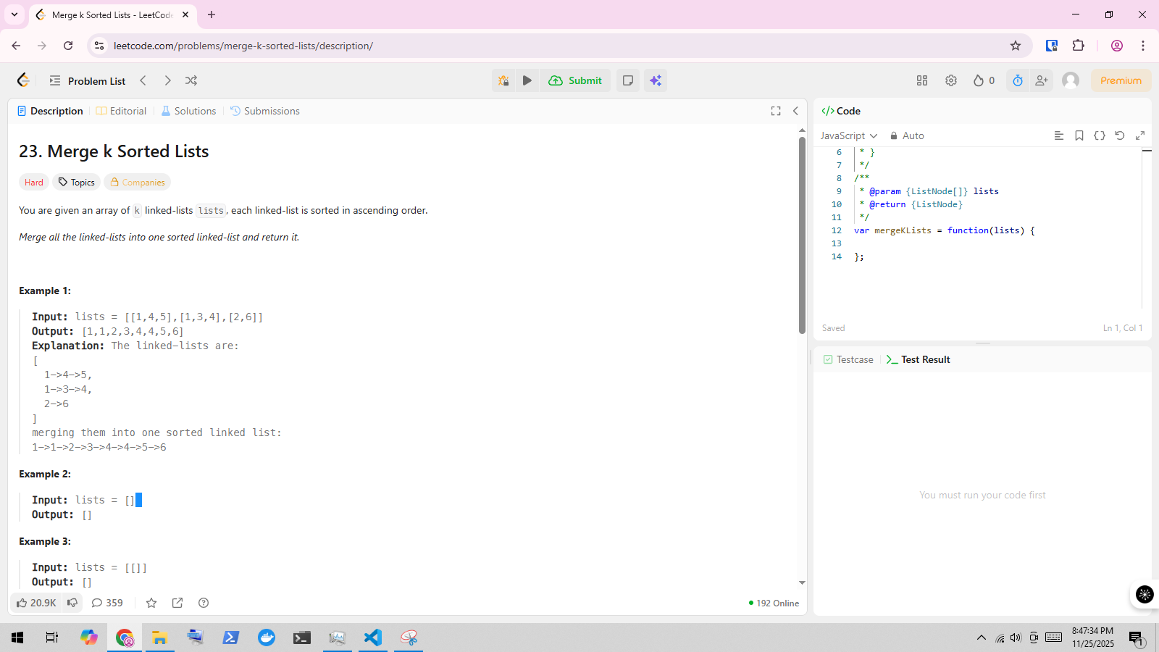
Task: Open the JavaScript language dropdown
Action: (848, 135)
